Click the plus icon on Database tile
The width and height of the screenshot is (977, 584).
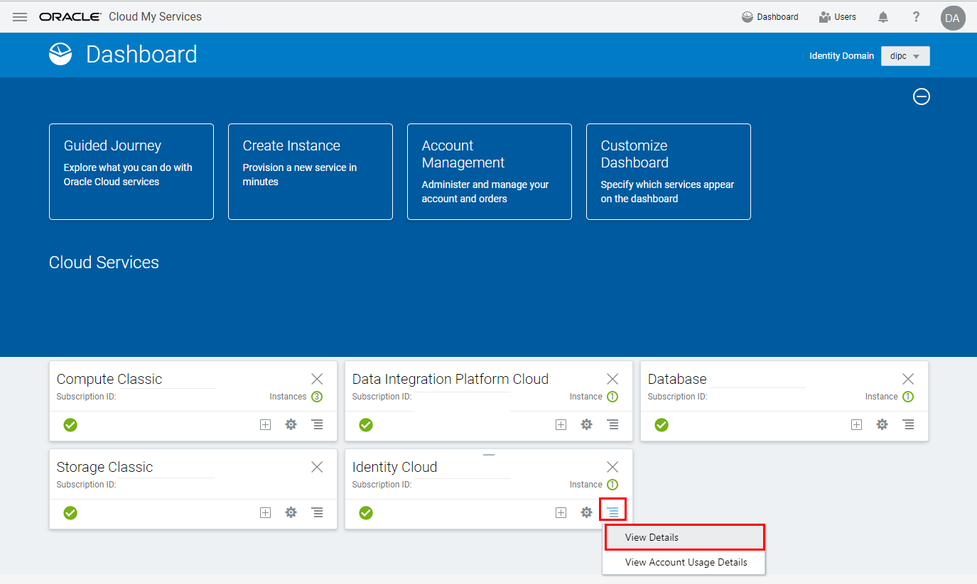click(x=856, y=424)
